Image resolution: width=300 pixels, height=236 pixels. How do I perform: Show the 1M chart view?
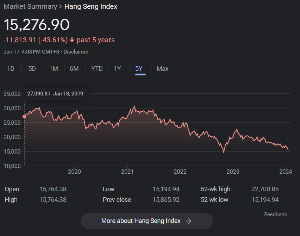[54, 69]
